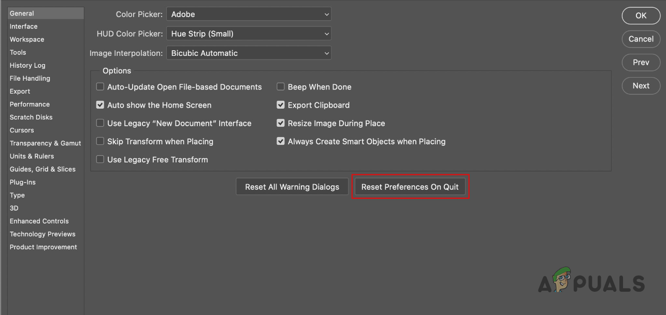Advance to the Next preferences page
The height and width of the screenshot is (315, 666).
coord(641,85)
